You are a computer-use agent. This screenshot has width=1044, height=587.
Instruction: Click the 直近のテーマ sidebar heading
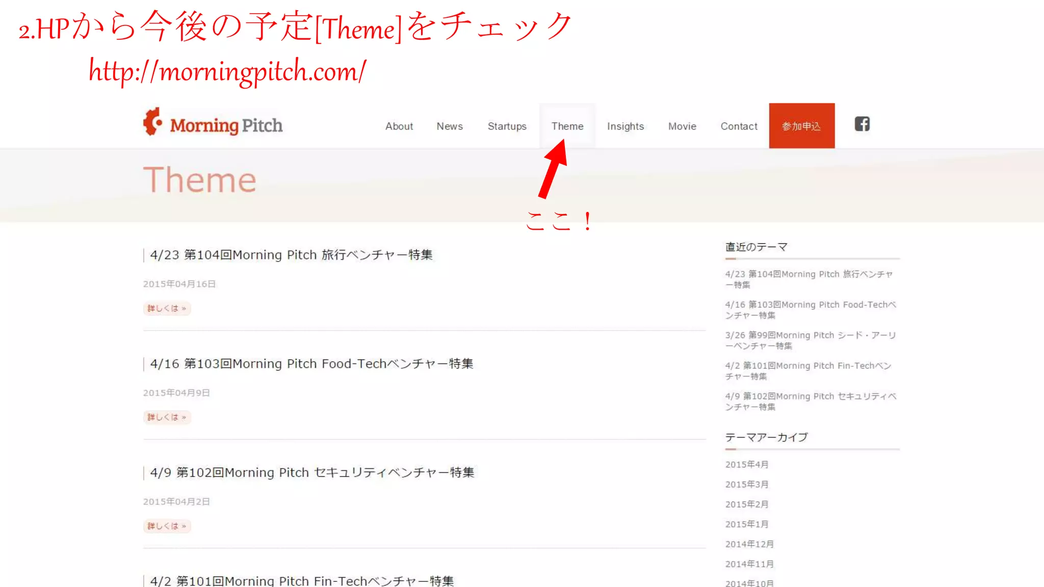click(x=756, y=247)
